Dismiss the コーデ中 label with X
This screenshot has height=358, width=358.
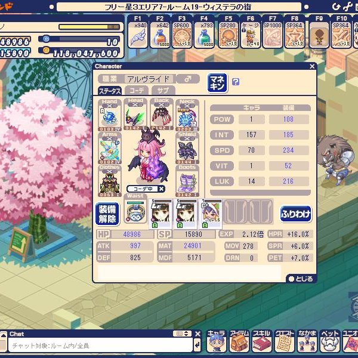click(x=161, y=189)
